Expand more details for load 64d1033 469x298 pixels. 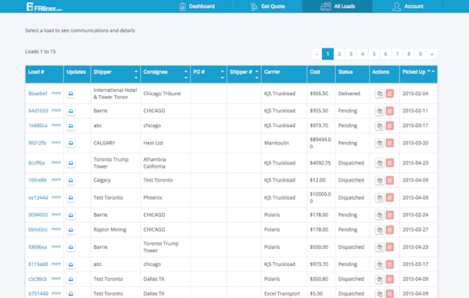tap(56, 111)
